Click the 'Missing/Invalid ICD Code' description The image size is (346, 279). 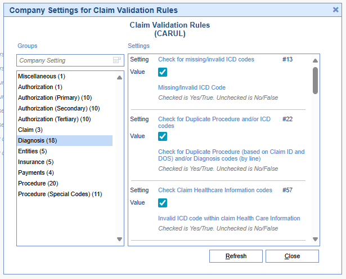192,87
